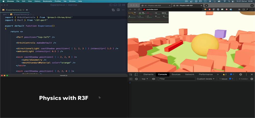
Task: Open Chrome extensions puzzle icon
Action: click(x=239, y=9)
